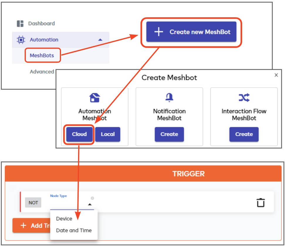Viewport: 285px width, 247px height.
Task: Click the Node Type field label
Action: 58,196
